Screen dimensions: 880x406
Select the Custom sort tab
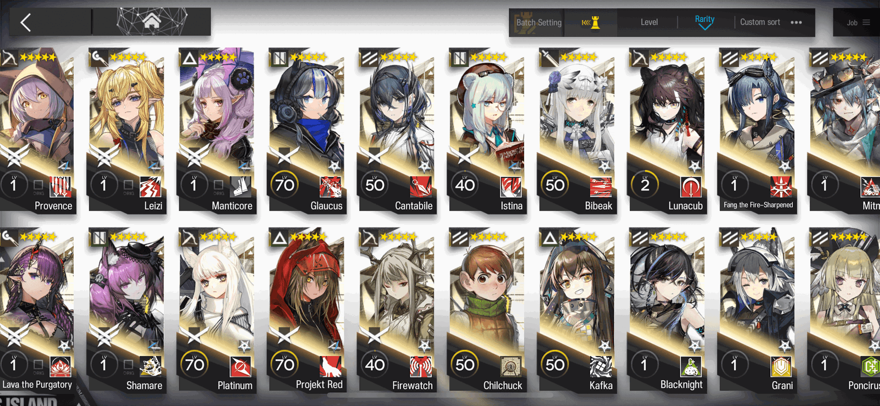[x=760, y=22]
